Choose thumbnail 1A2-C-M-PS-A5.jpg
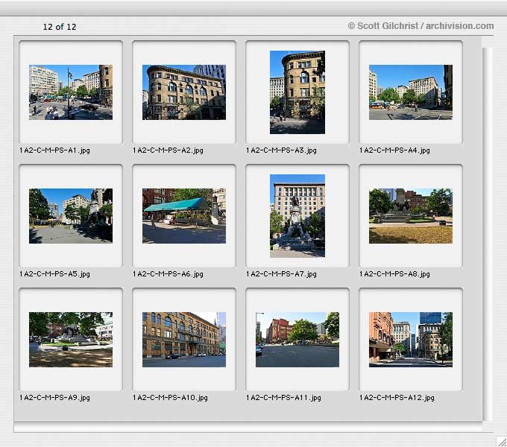Screen dimensions: 507x447 pyautogui.click(x=71, y=216)
